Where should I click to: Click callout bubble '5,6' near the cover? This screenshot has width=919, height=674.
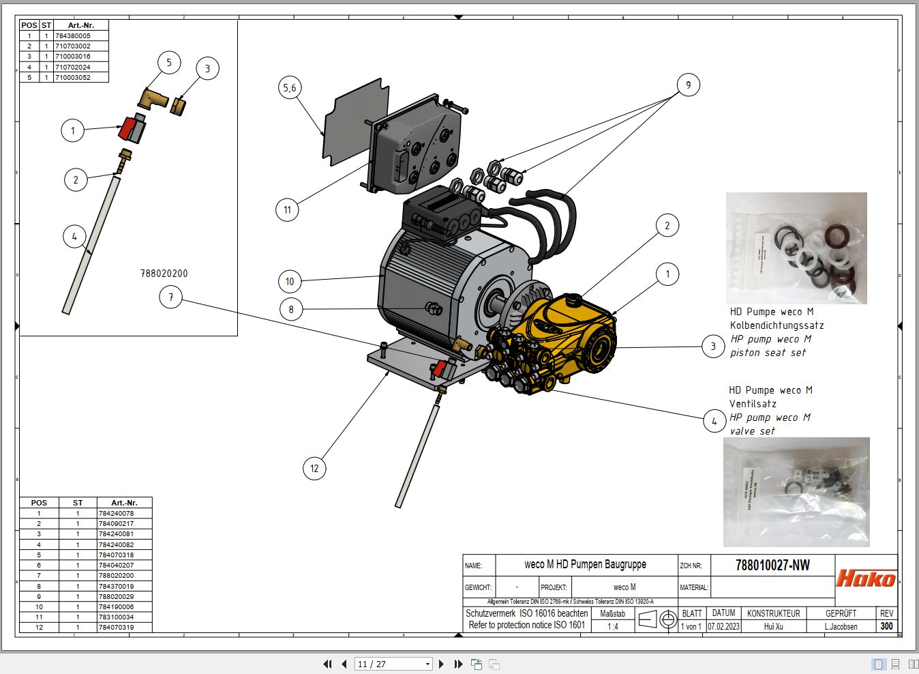pyautogui.click(x=290, y=87)
